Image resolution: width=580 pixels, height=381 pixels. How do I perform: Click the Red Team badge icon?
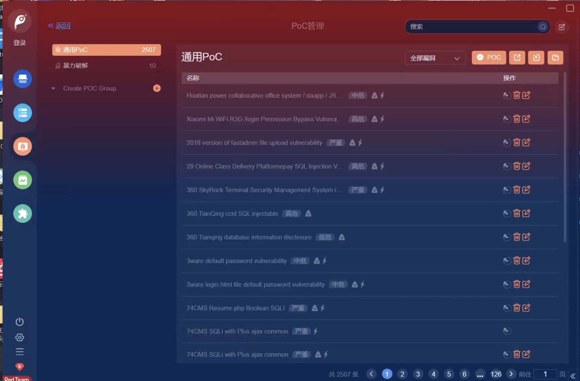(x=20, y=367)
